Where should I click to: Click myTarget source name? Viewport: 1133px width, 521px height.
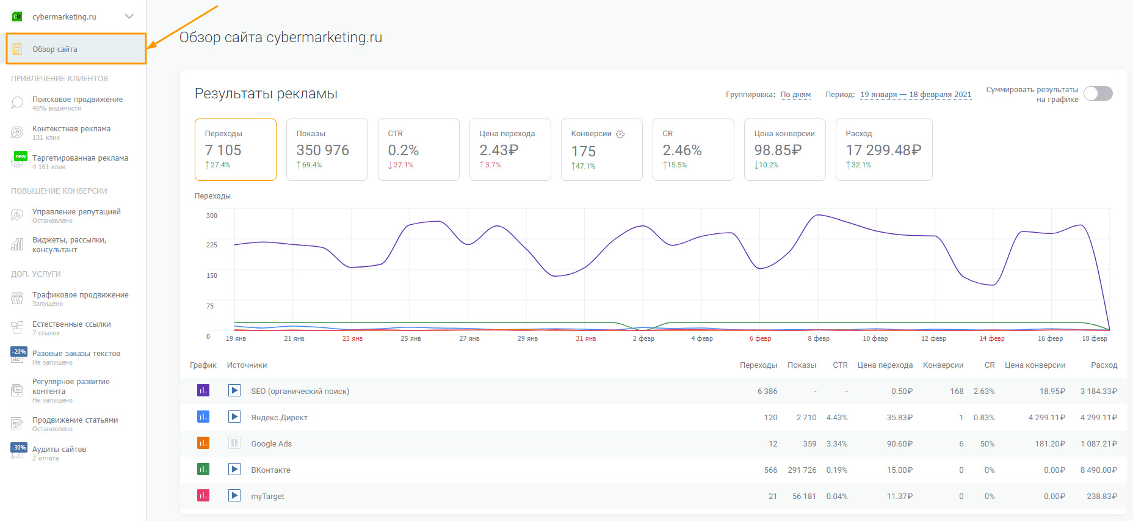click(x=268, y=497)
